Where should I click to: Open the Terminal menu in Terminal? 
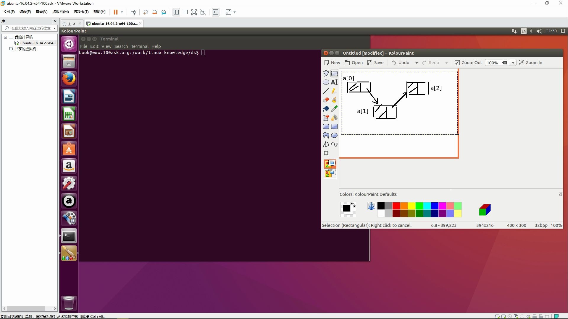(x=140, y=46)
